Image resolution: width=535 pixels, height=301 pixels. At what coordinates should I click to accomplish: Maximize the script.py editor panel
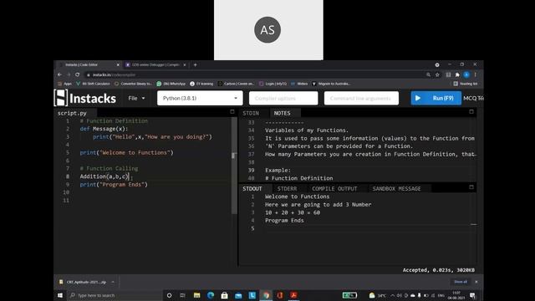tap(232, 111)
